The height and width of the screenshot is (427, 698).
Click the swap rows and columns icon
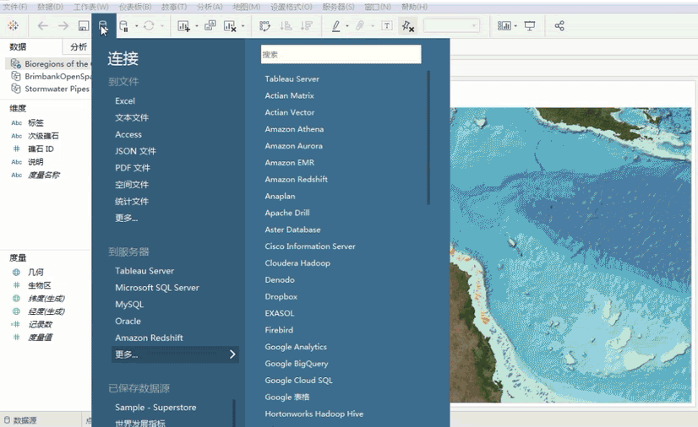pos(264,26)
